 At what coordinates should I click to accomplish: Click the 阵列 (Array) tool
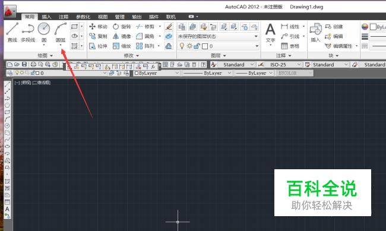(x=145, y=46)
